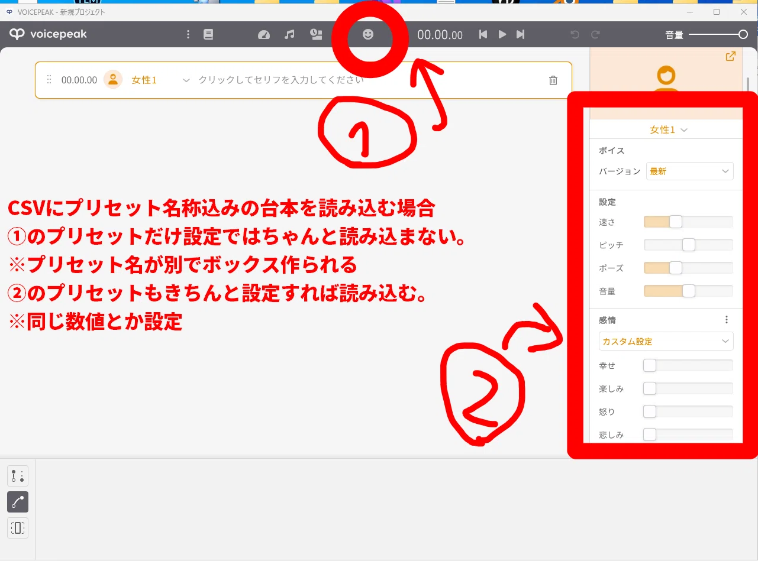Adjust the 楽しみ emotion slider
This screenshot has height=561, width=758.
(x=688, y=388)
